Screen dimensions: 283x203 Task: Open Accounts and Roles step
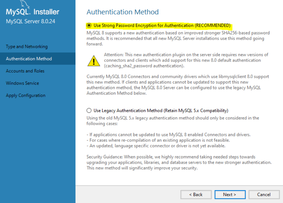(x=25, y=71)
